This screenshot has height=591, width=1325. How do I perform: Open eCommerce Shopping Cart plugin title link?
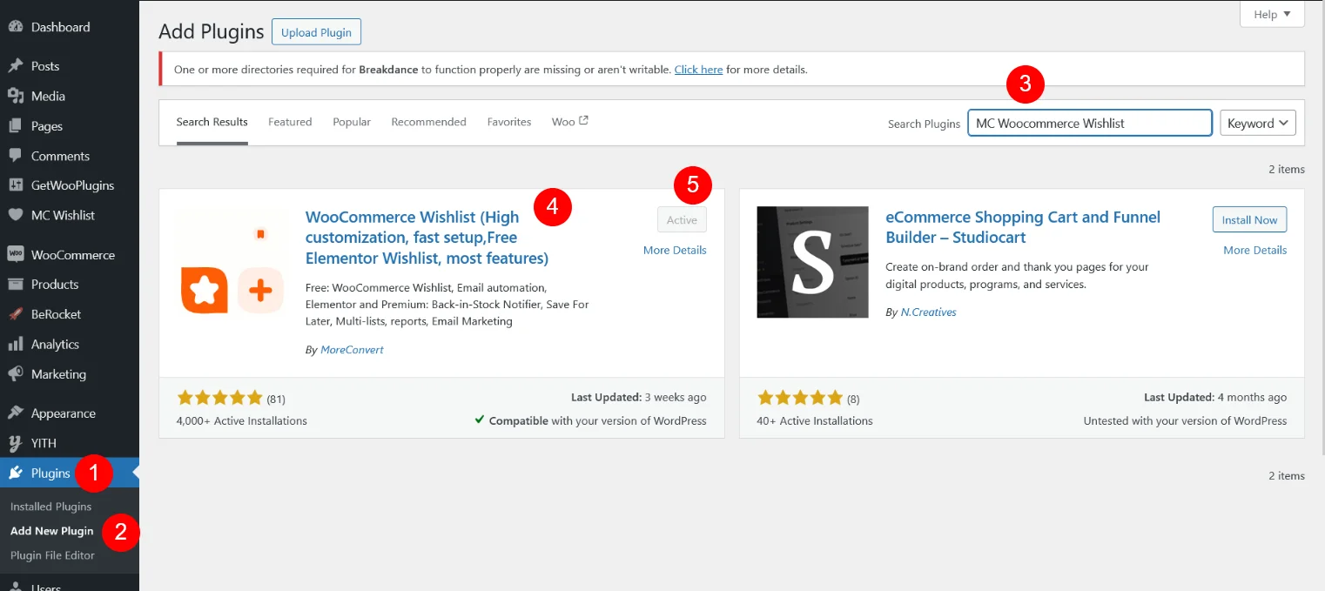[x=1023, y=227]
